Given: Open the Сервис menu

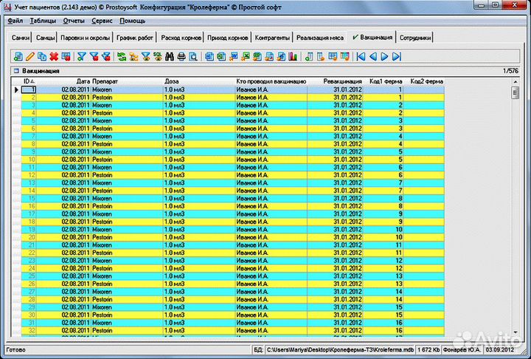Looking at the screenshot, I should coord(102,21).
